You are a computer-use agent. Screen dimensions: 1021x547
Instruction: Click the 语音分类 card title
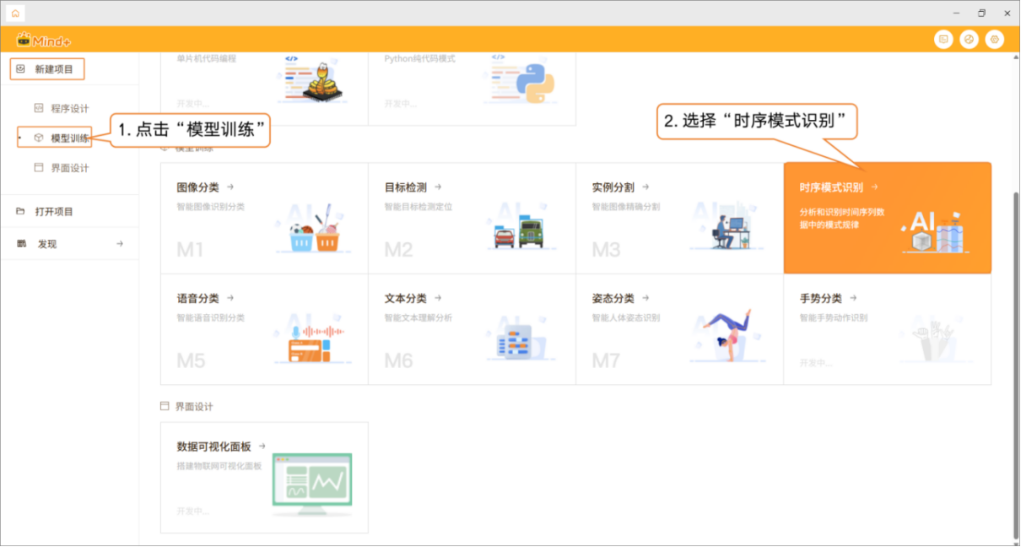point(197,299)
